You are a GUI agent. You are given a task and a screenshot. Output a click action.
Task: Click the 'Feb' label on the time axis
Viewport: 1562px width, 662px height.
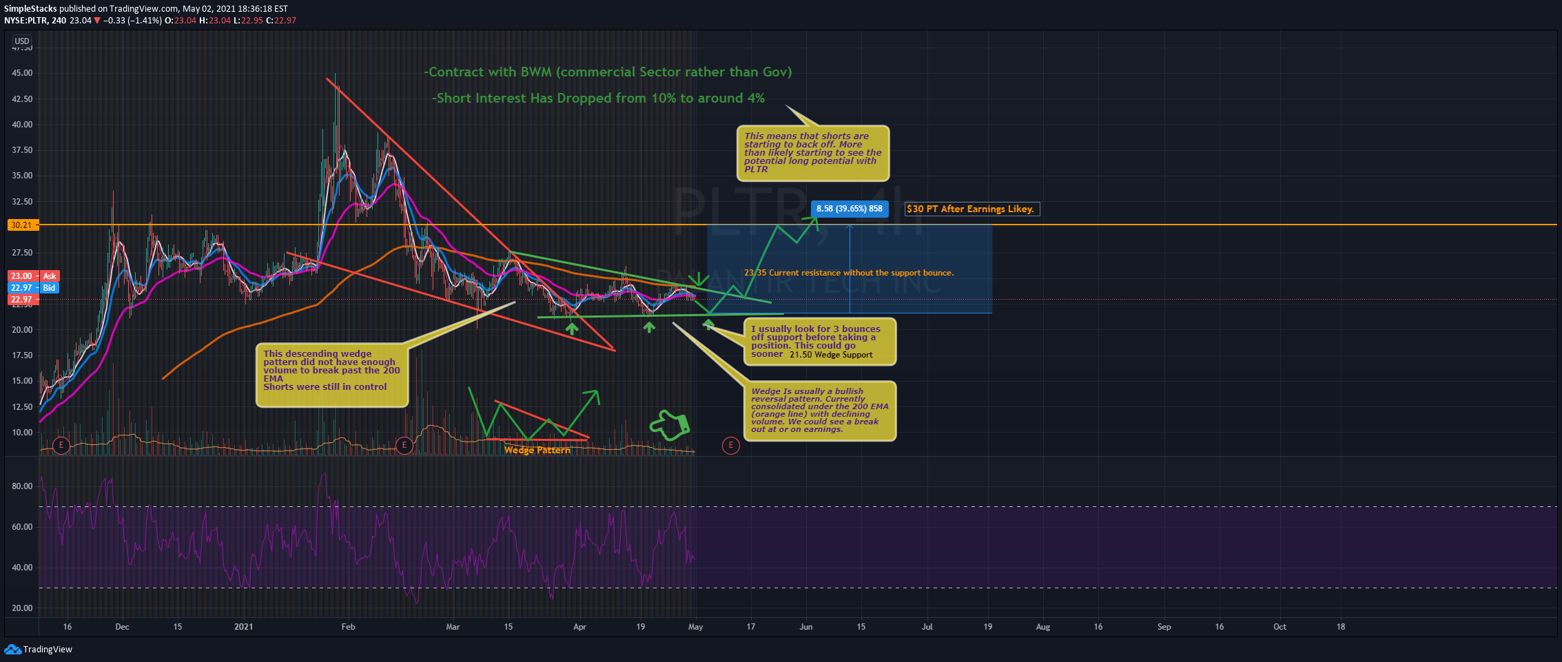[348, 627]
